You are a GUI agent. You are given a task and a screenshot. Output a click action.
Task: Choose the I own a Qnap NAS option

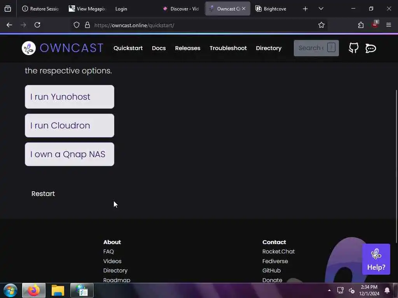pos(70,154)
